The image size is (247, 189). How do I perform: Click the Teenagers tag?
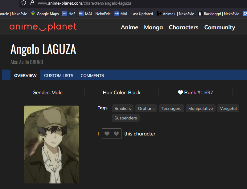(x=171, y=108)
